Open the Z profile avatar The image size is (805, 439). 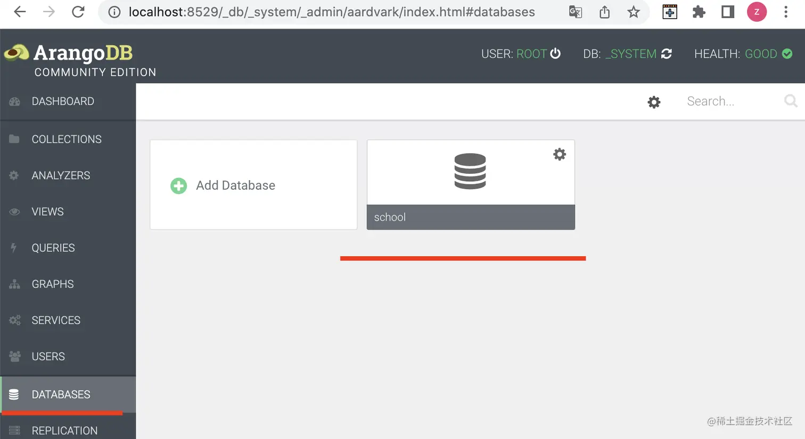[757, 12]
